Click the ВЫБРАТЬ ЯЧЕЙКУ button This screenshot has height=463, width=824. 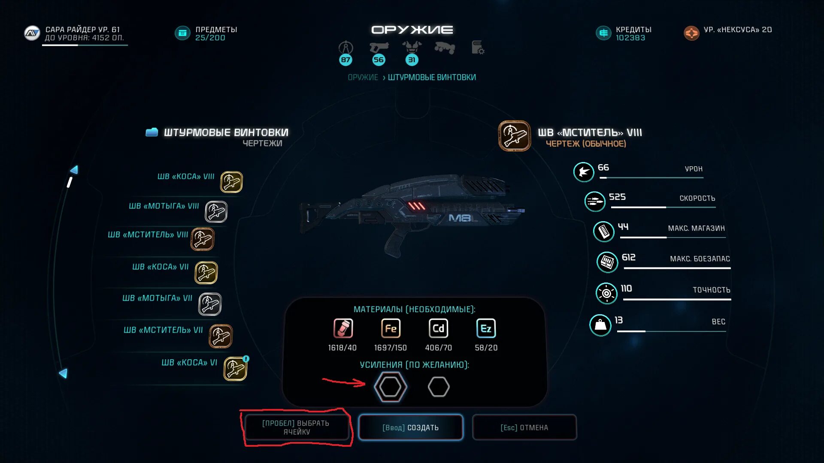point(296,427)
